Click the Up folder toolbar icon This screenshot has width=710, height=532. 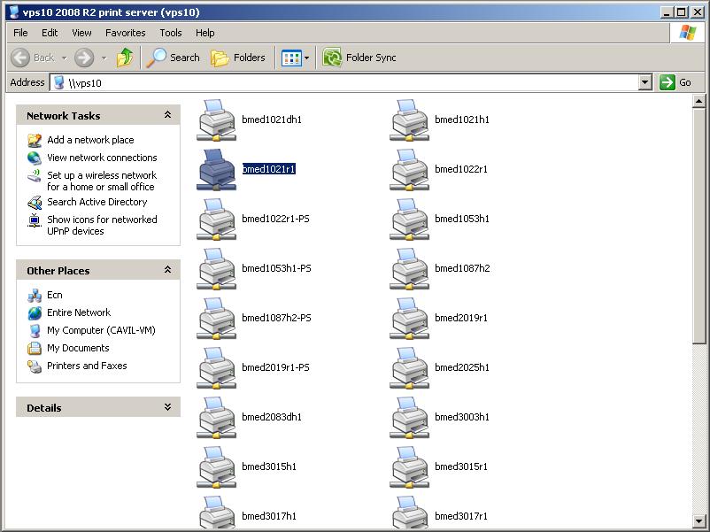point(125,58)
